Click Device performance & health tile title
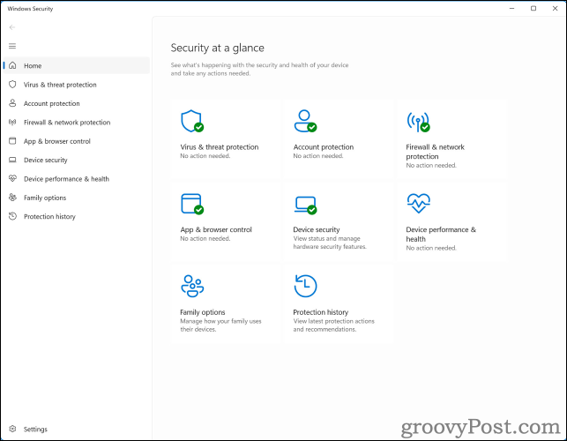This screenshot has height=441, width=567. (441, 234)
